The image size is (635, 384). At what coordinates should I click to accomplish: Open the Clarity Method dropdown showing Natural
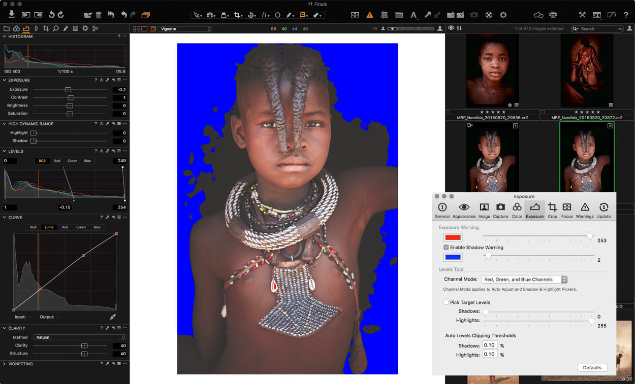[79, 337]
